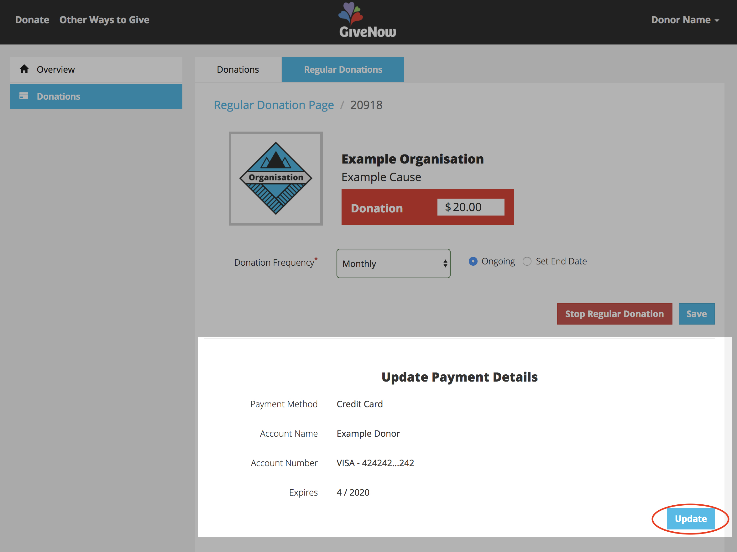Select Donations in the sidebar
The image size is (737, 552).
tap(96, 96)
